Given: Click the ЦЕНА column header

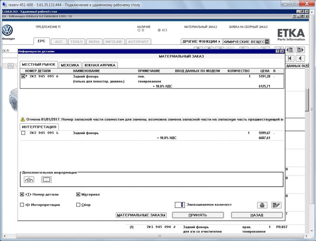Looking at the screenshot, I should pos(265,71).
